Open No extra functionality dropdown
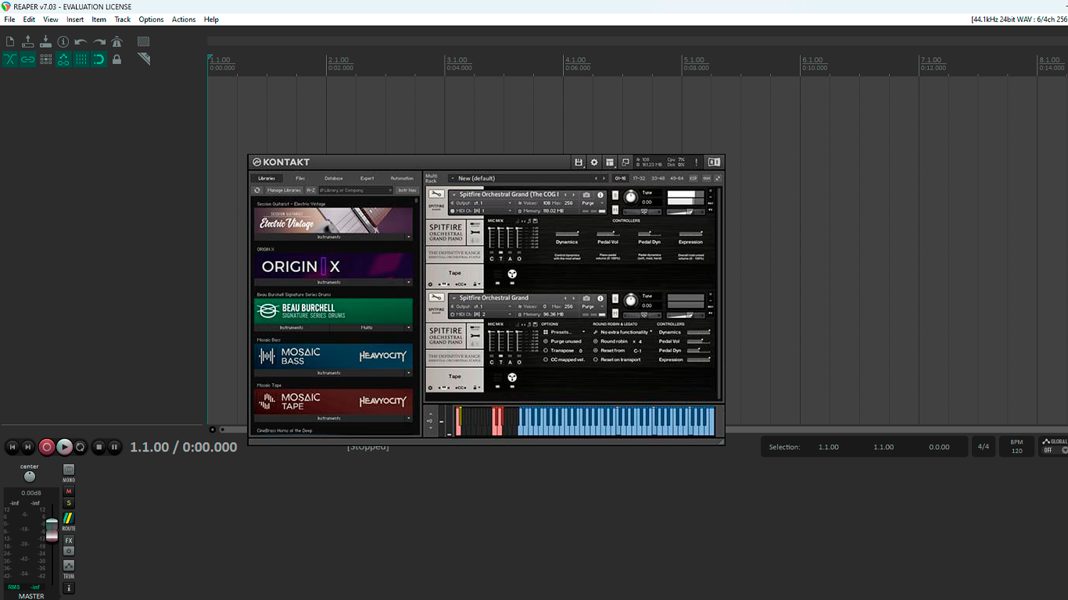This screenshot has width=1068, height=600. tap(623, 332)
